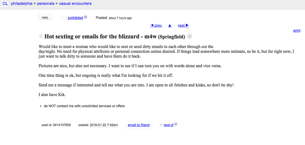Screen dimensions: 305x145
Task: Click the heart icon beside best of
Action: (161, 125)
